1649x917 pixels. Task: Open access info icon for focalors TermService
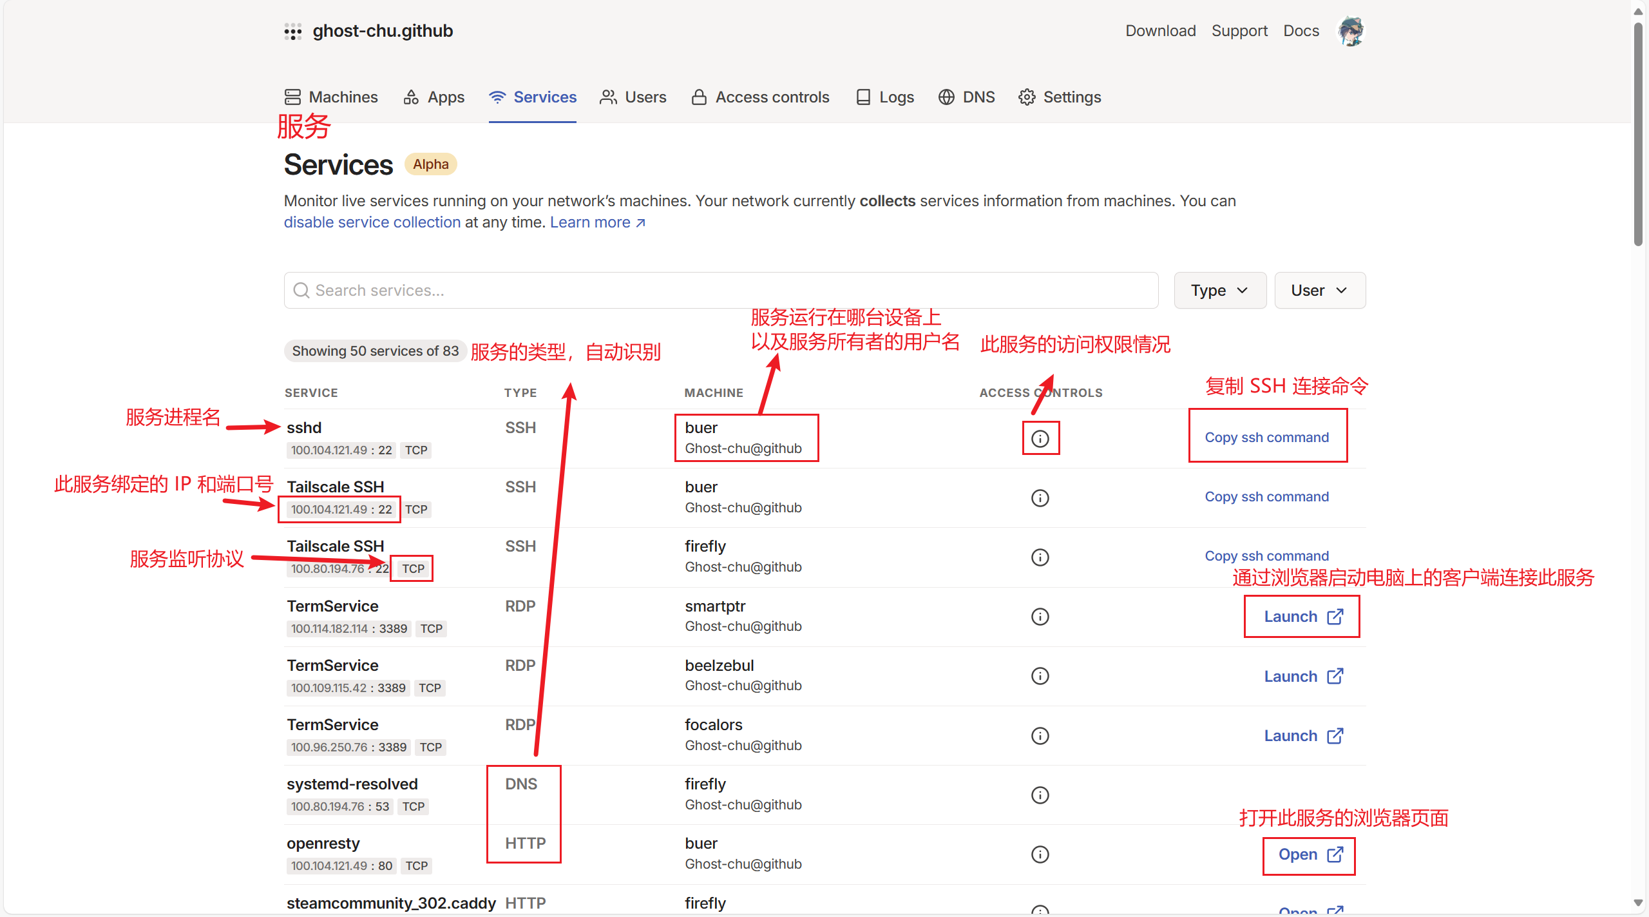(1040, 736)
